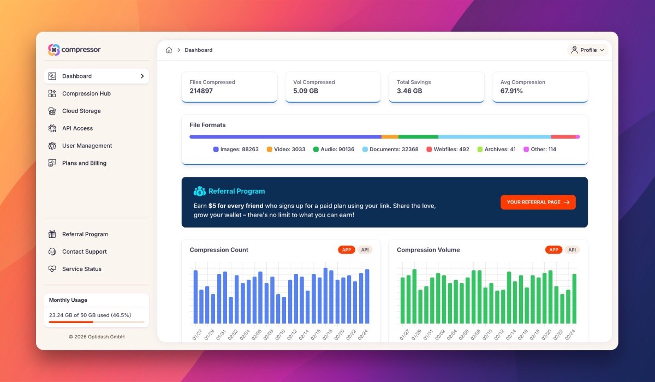Click the Images legend entry in File Formats
Viewport: 655px width, 382px height.
236,150
